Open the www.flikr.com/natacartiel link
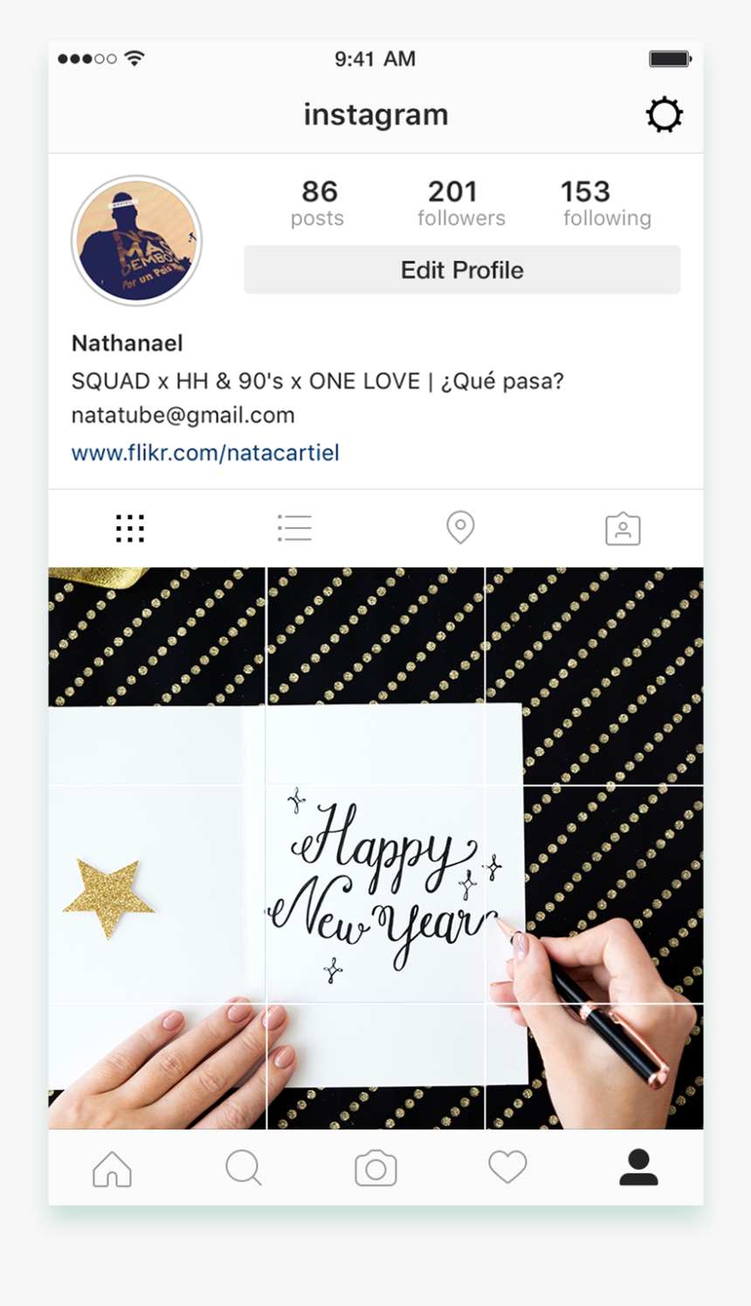751x1306 pixels. (x=205, y=453)
